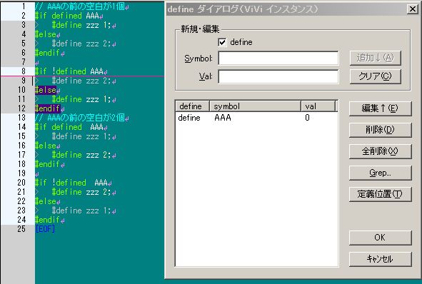Click the Val input field
The image size is (422, 284).
coord(278,76)
